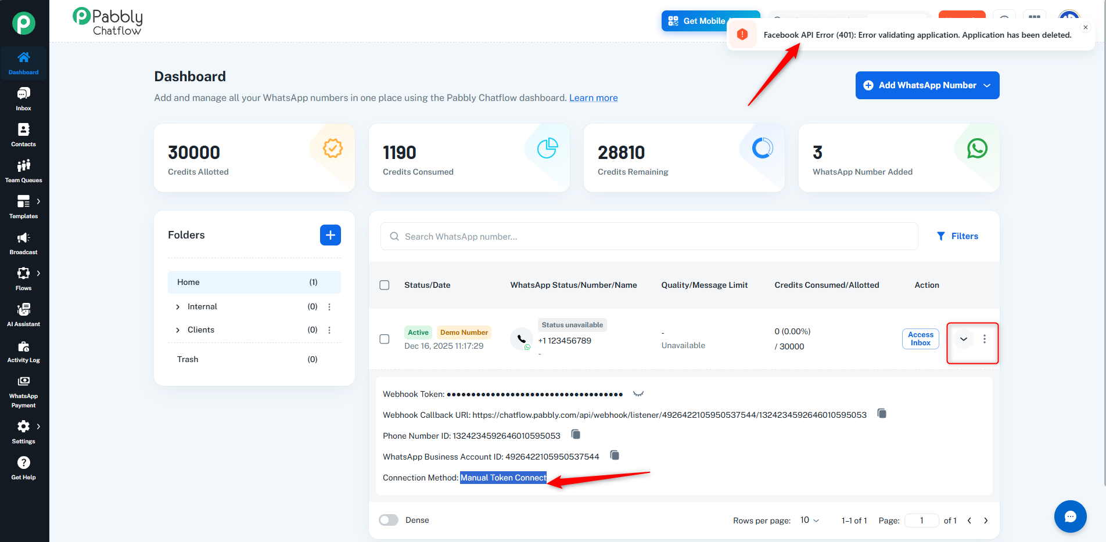Screen dimensions: 1106x542
Task: Click the phone icon for +1 123456789
Action: (x=522, y=339)
